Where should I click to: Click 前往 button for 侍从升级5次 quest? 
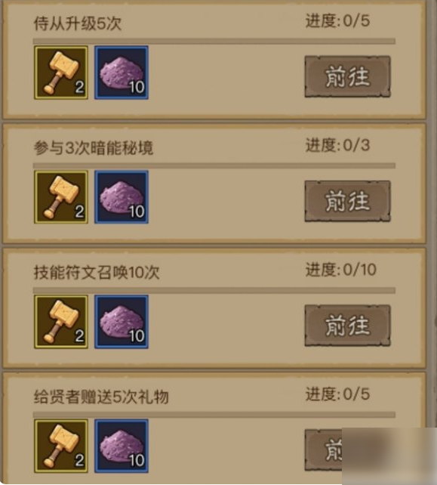click(348, 77)
